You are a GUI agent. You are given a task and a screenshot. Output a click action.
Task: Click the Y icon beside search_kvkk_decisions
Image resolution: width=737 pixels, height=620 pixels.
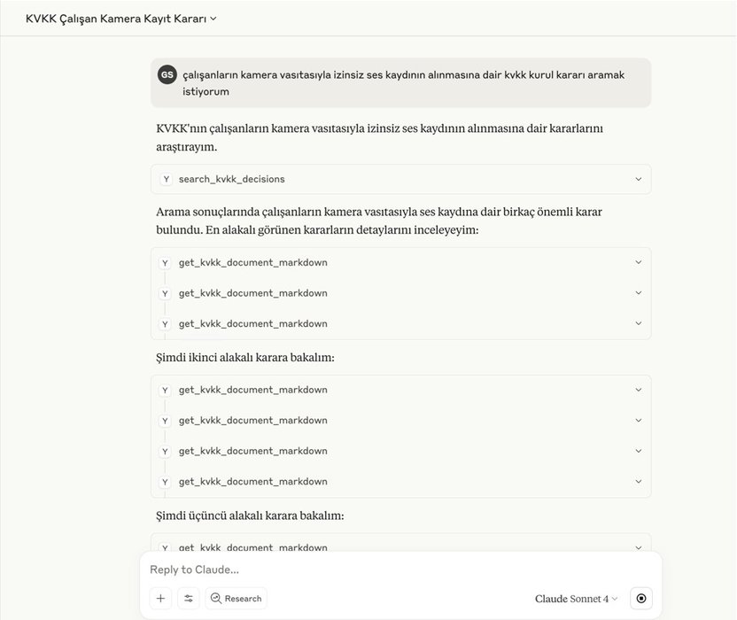click(x=166, y=179)
